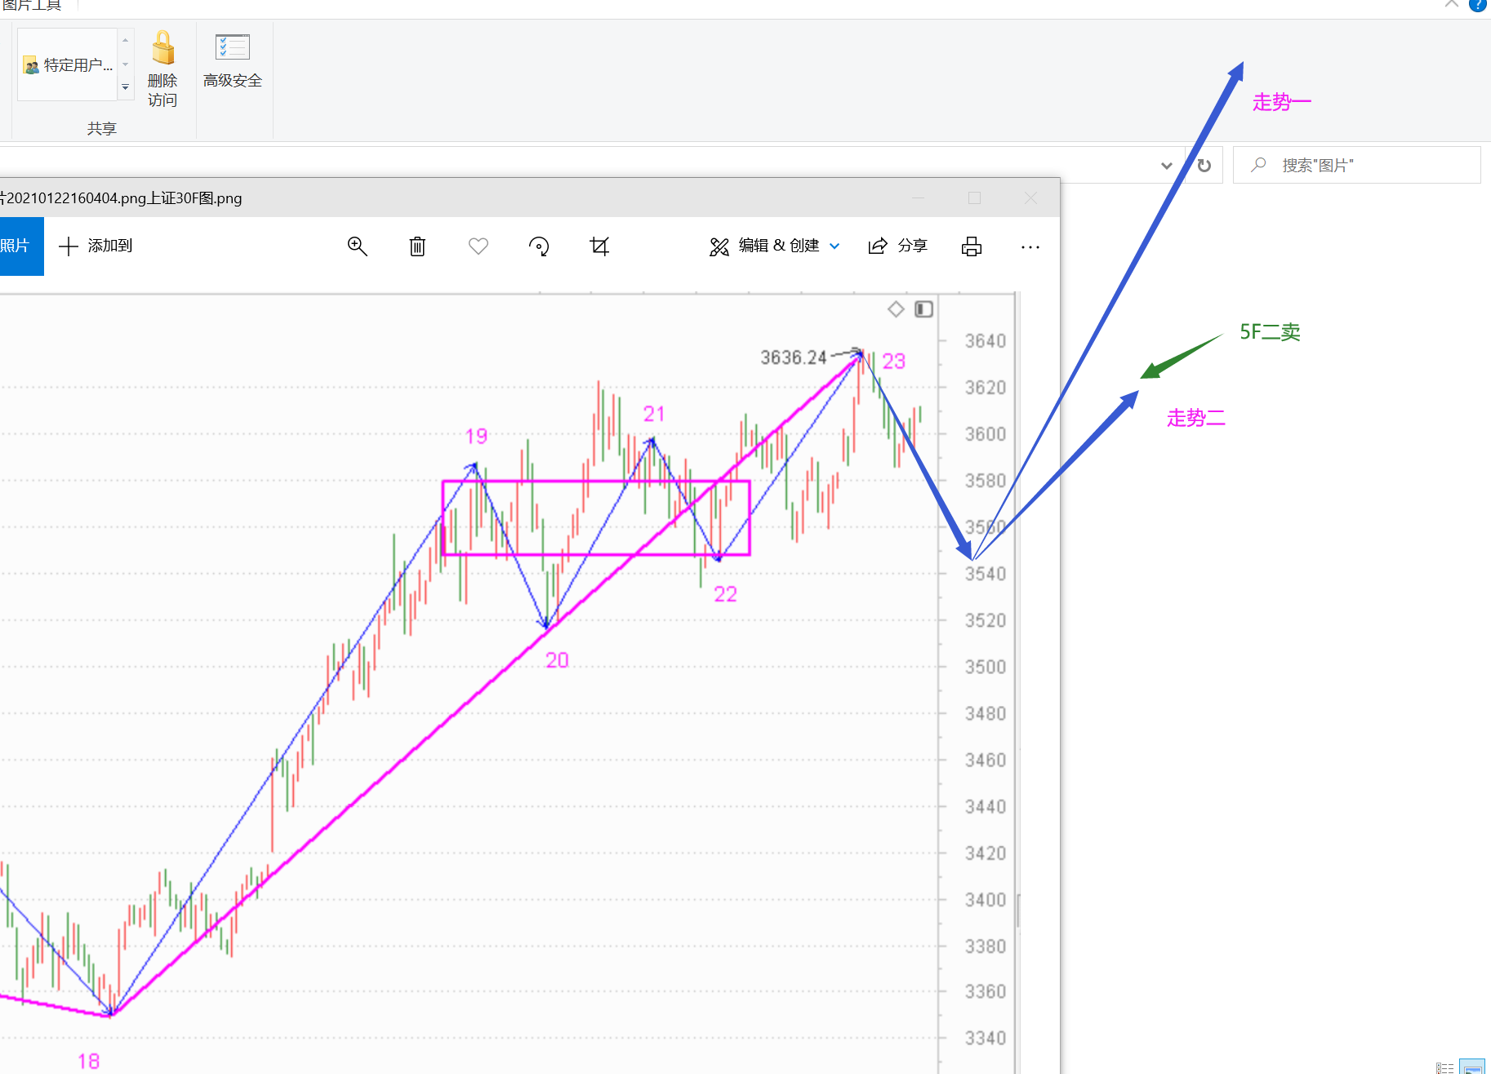The height and width of the screenshot is (1074, 1491).
Task: Click the 分享 share button
Action: click(898, 246)
